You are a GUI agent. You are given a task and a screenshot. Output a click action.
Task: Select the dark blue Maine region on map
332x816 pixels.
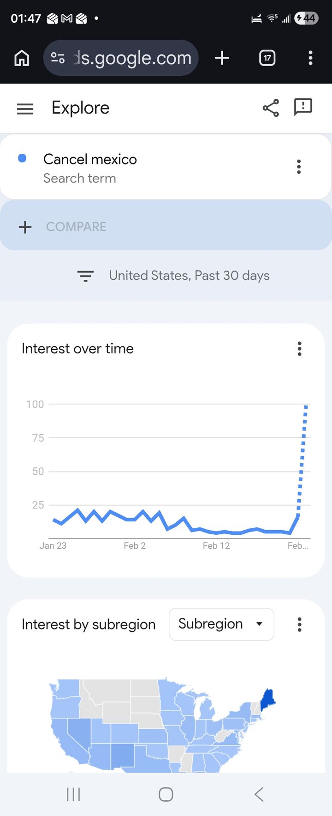tap(267, 699)
